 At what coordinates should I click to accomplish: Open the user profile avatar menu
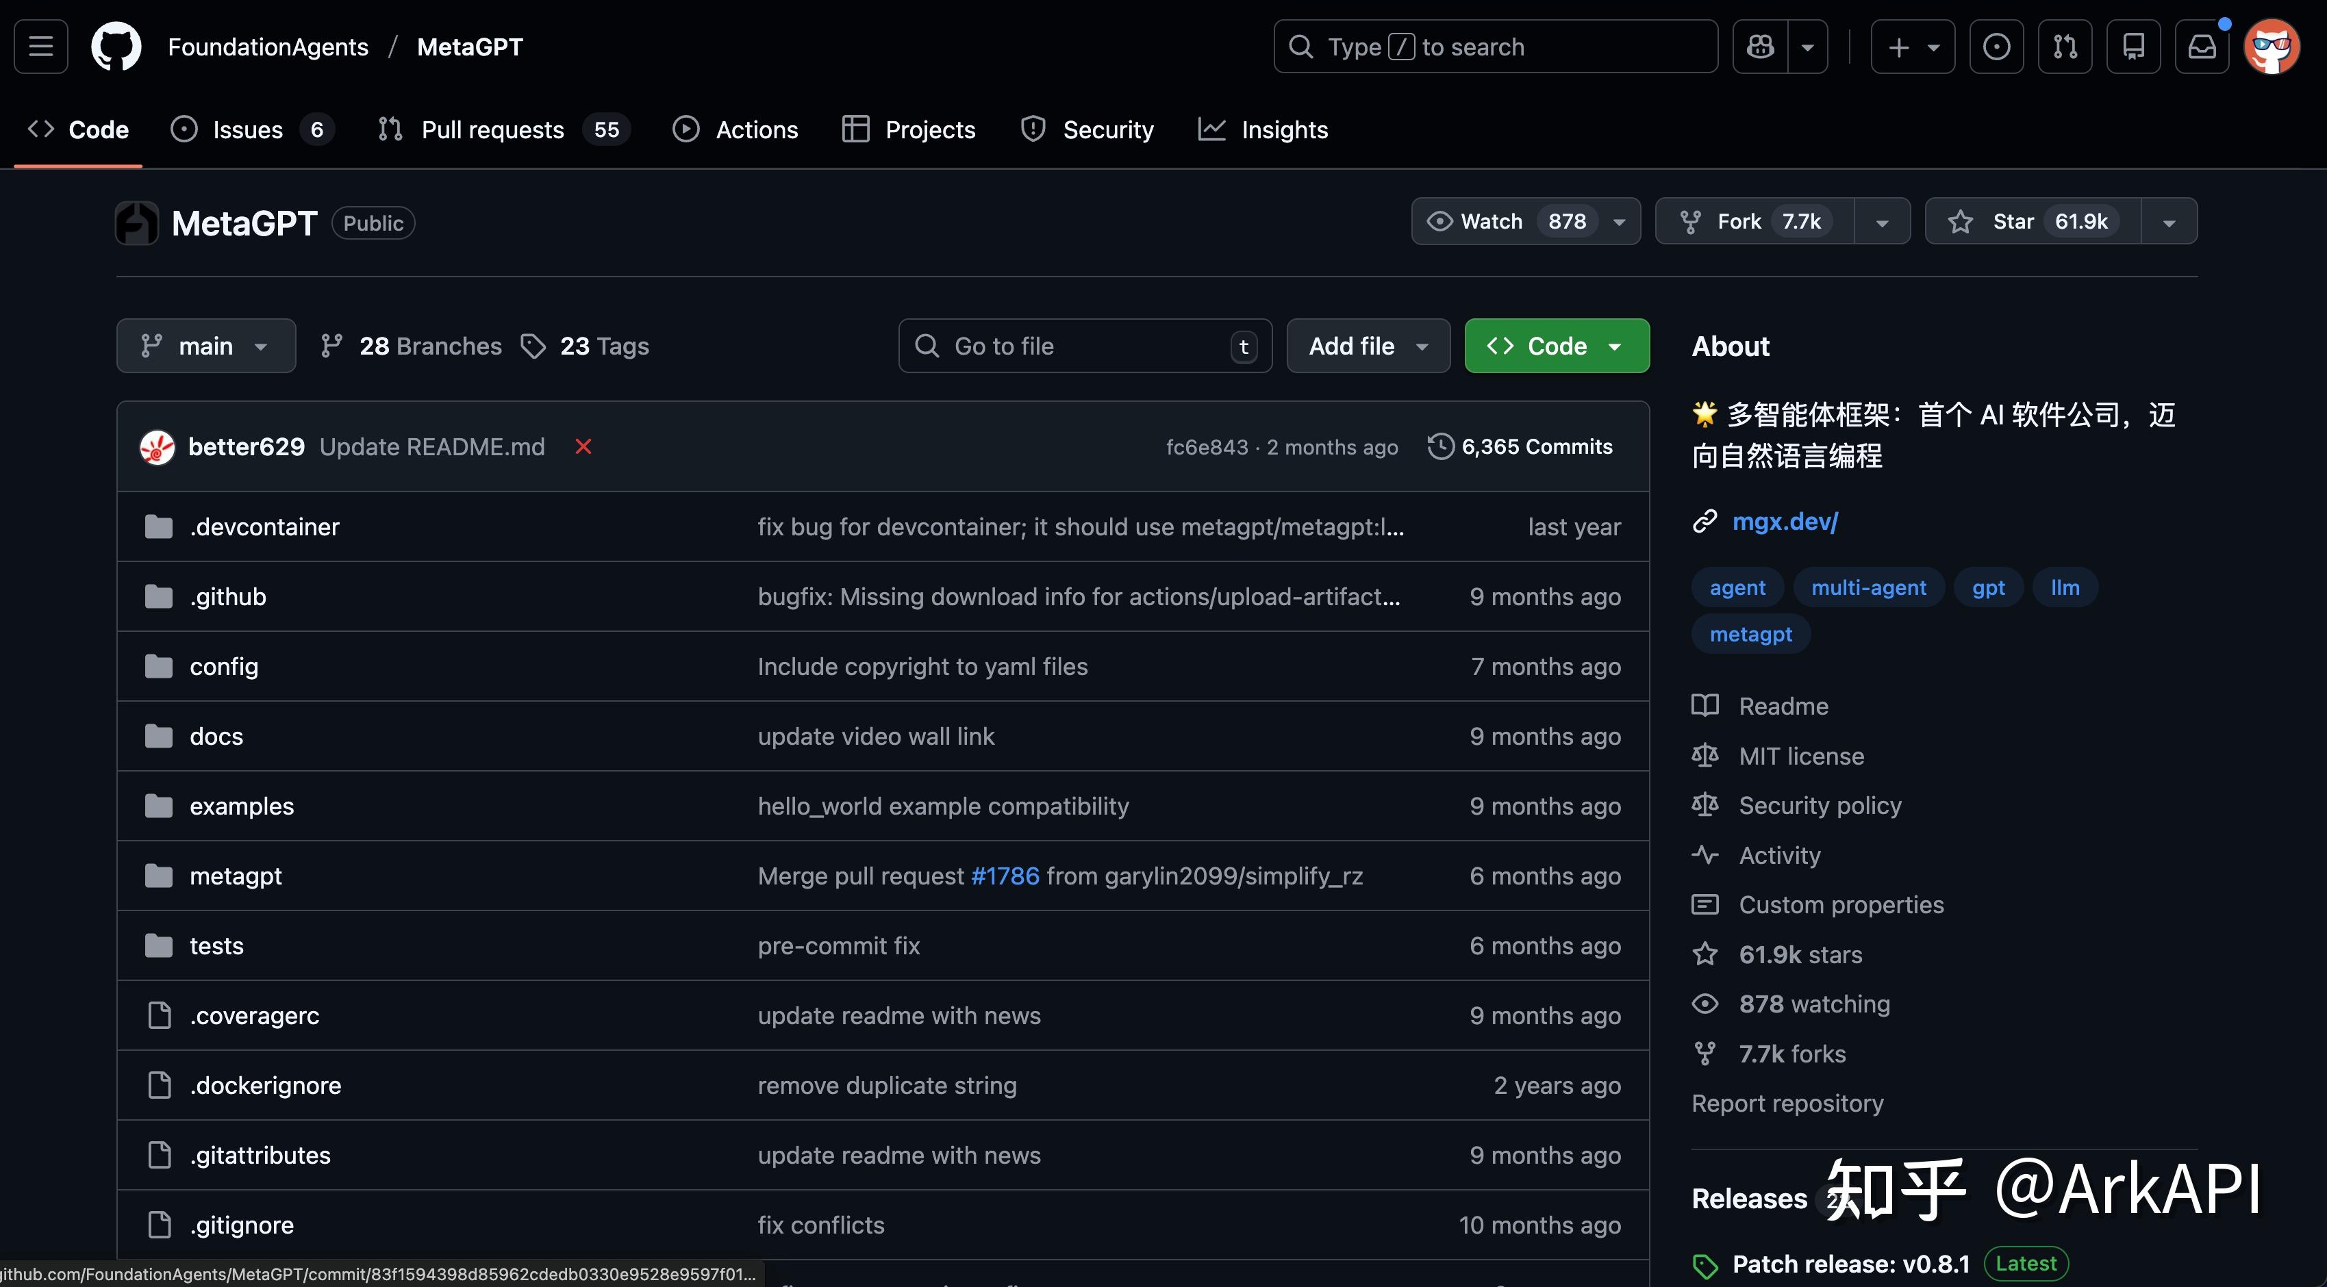2272,46
